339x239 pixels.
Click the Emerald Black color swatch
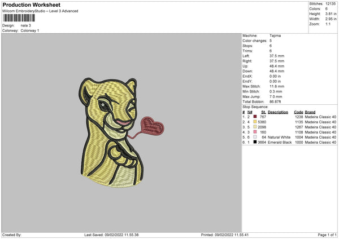click(x=255, y=142)
